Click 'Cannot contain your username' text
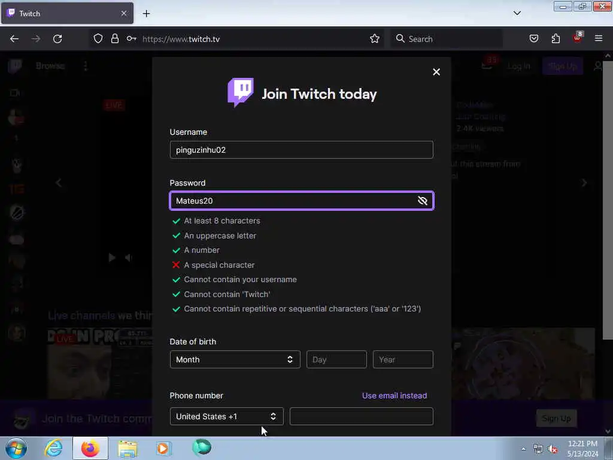This screenshot has height=460, width=613. (240, 280)
